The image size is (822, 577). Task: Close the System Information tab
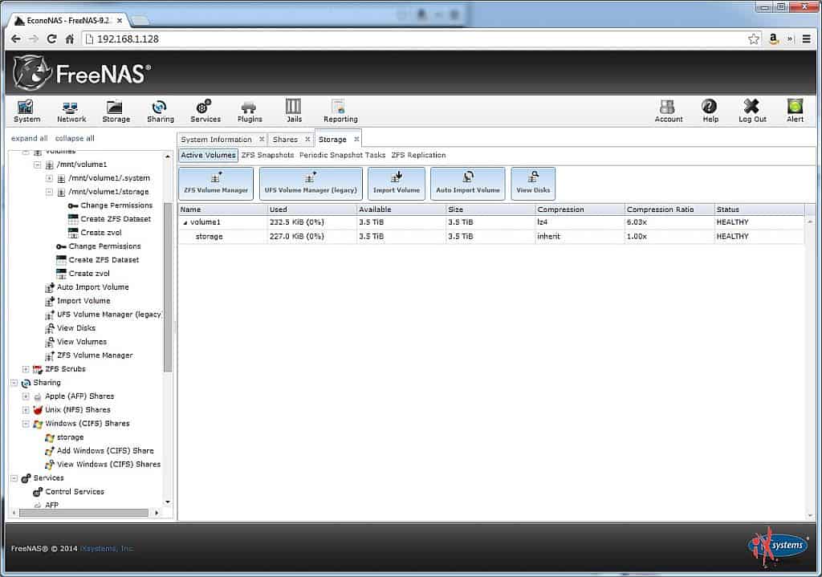tap(262, 140)
